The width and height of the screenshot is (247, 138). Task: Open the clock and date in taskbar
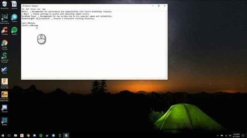[x=236, y=135]
